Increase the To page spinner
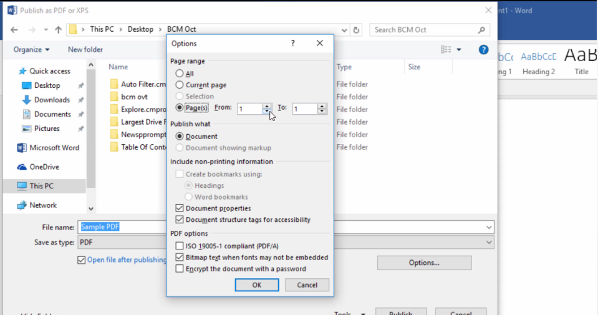 pyautogui.click(x=322, y=107)
